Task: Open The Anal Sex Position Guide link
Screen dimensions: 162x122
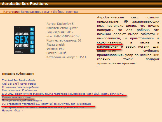Action: 18,80
